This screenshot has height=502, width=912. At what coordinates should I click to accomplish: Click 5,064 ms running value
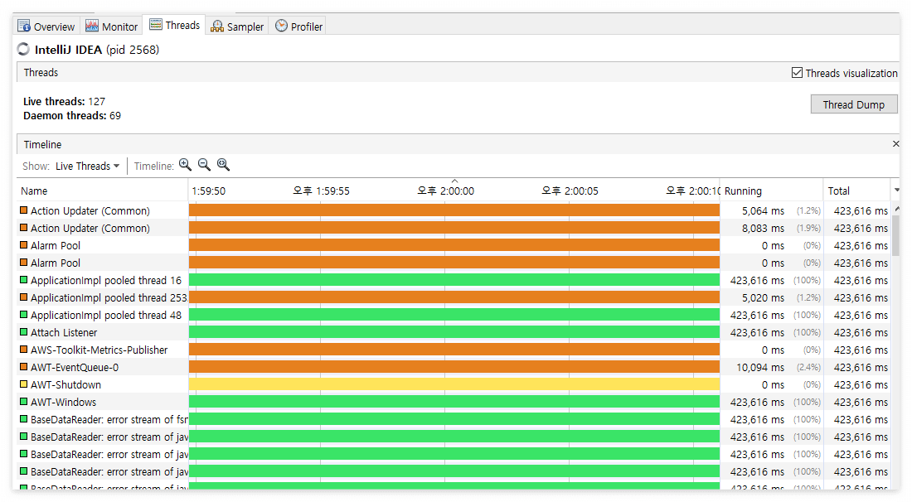[763, 210]
